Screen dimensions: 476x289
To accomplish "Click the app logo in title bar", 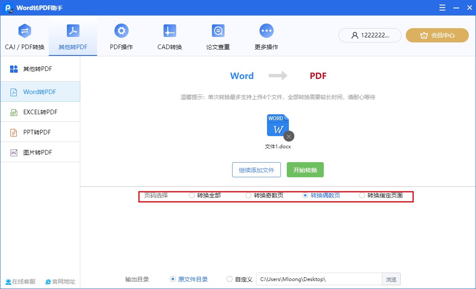I will pos(9,8).
